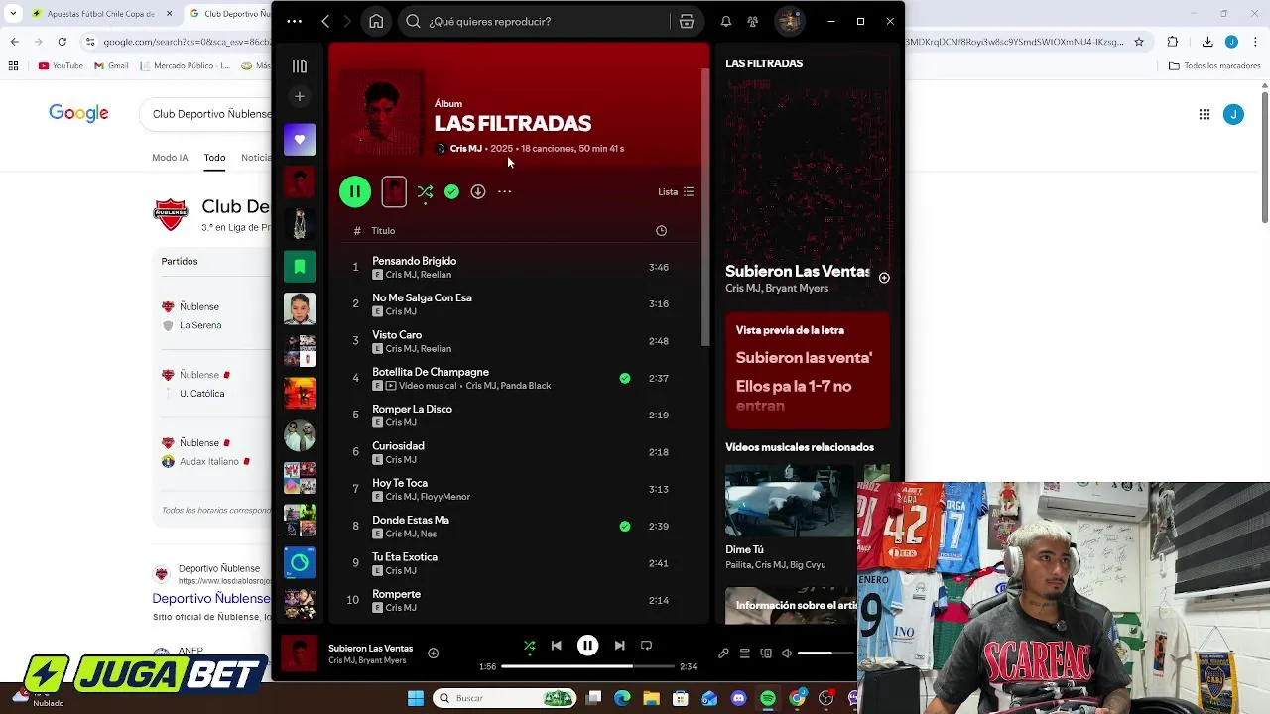Screen dimensions: 1270x714
Task: Click Discord icon in the taskbar
Action: tap(738, 698)
